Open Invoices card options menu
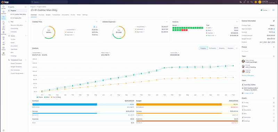This screenshot has height=132, width=278. [237, 22]
